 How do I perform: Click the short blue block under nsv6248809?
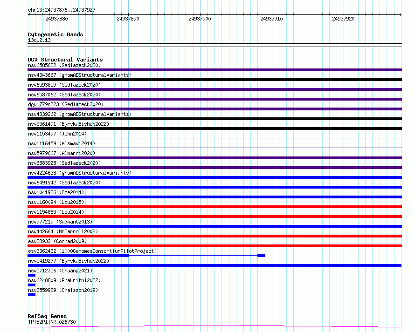32,285
